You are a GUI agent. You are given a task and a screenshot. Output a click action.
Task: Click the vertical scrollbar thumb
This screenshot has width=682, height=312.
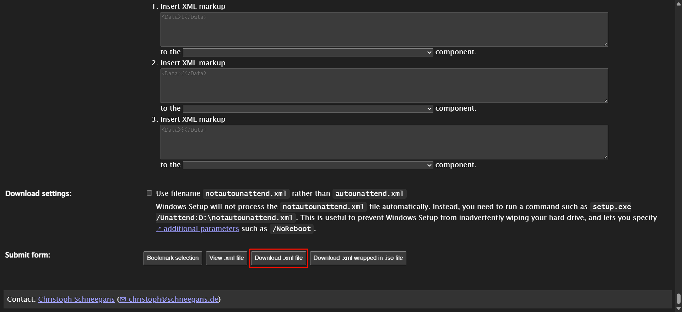pyautogui.click(x=678, y=299)
